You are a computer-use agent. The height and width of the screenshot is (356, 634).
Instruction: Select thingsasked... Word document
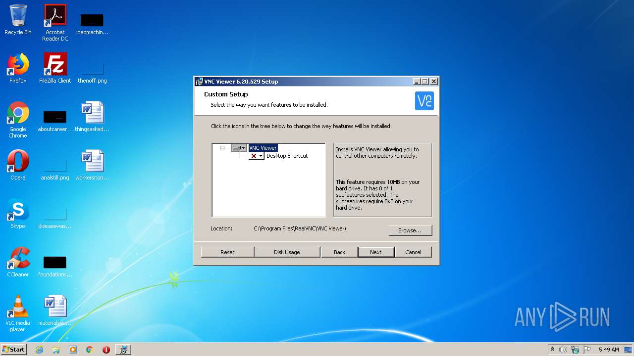pos(92,117)
